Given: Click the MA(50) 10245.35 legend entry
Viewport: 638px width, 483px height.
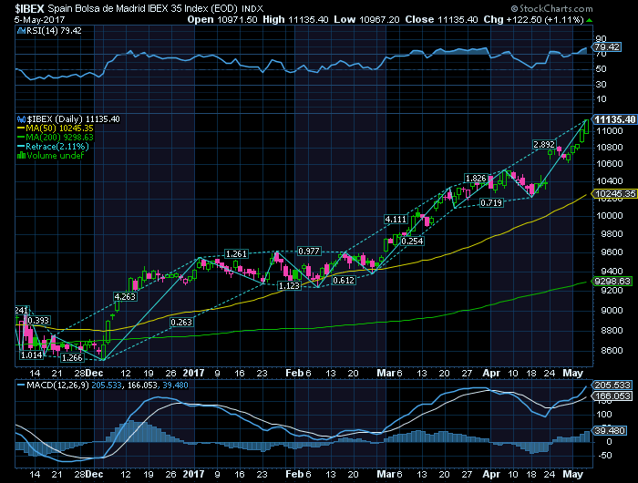Looking at the screenshot, I should point(59,128).
